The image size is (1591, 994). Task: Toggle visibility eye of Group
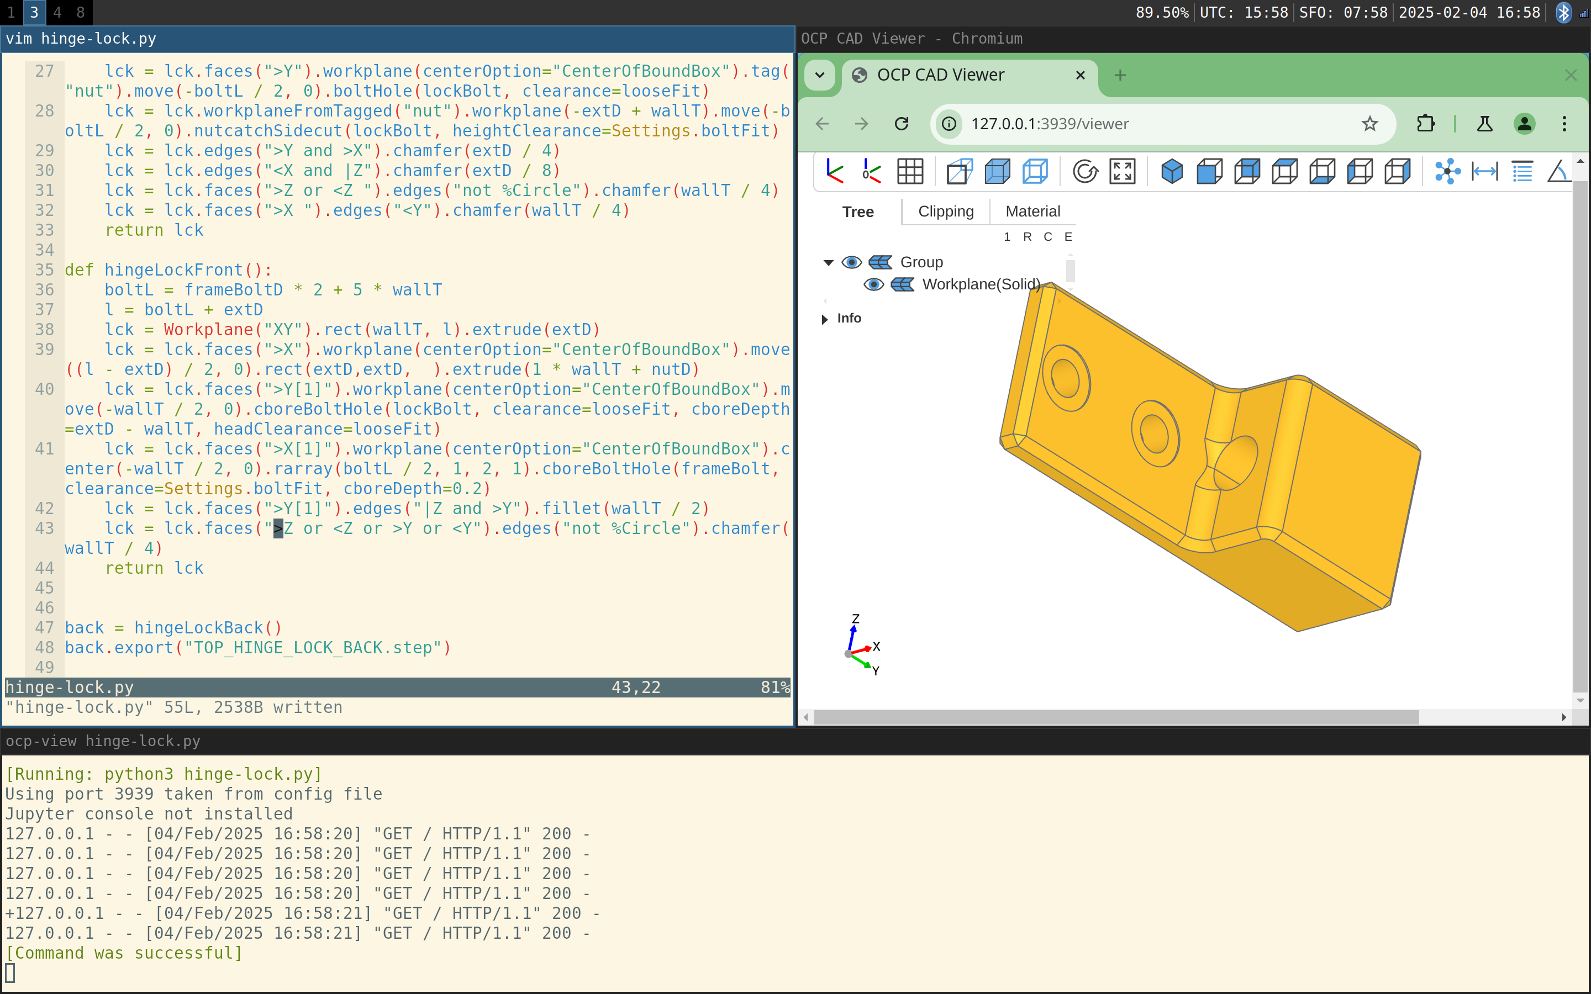coord(851,262)
